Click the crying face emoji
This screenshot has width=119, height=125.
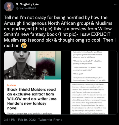point(24,46)
